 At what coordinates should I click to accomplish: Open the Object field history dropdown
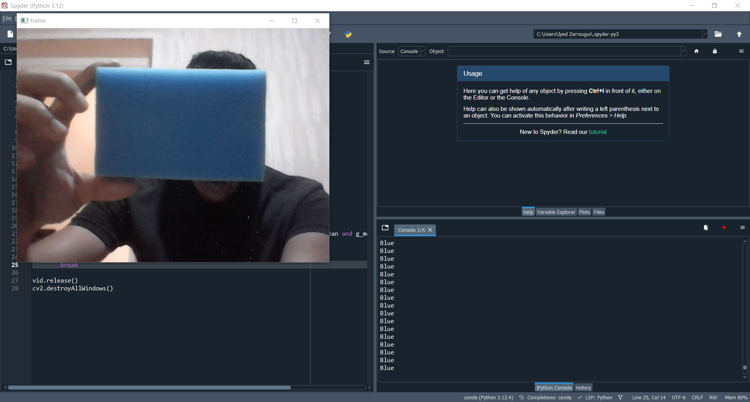[683, 51]
